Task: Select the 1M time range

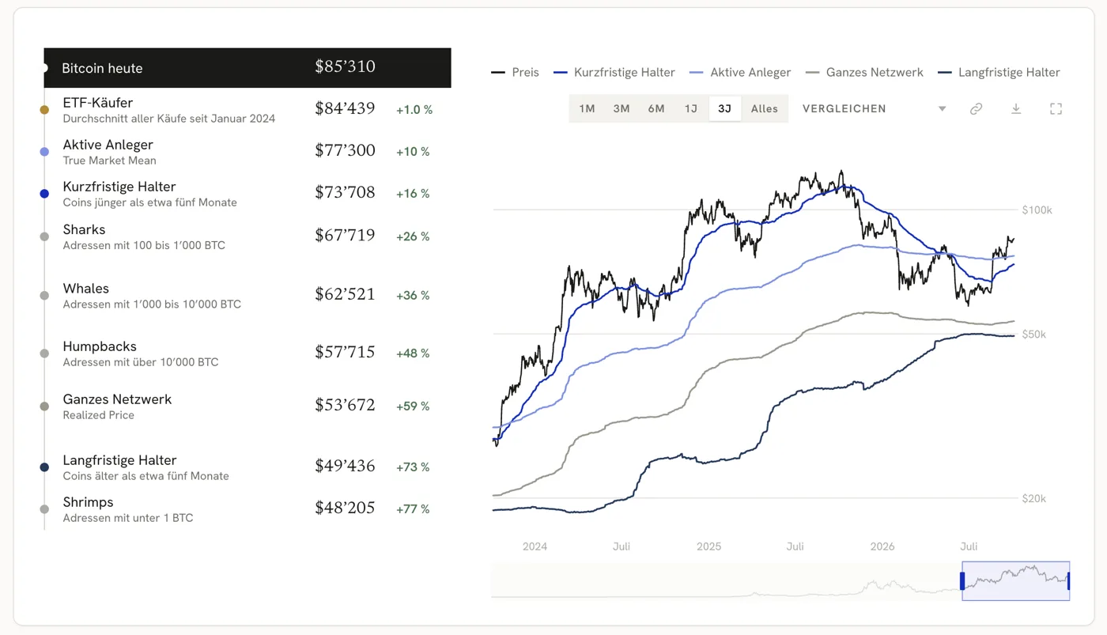Action: pyautogui.click(x=587, y=109)
